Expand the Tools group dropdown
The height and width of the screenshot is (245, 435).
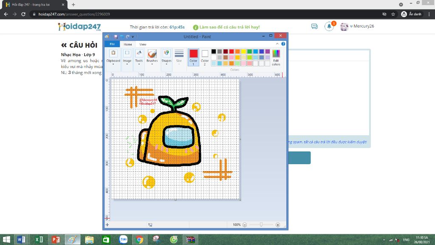(x=139, y=58)
